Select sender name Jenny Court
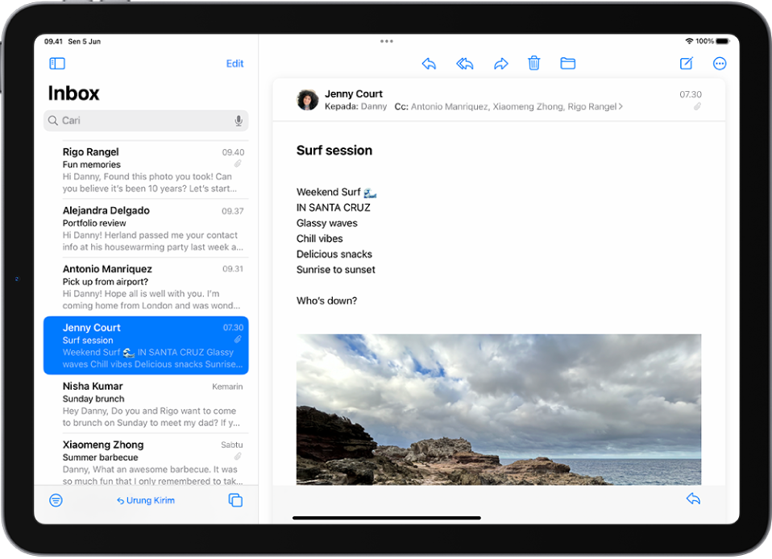This screenshot has width=772, height=559. (354, 93)
